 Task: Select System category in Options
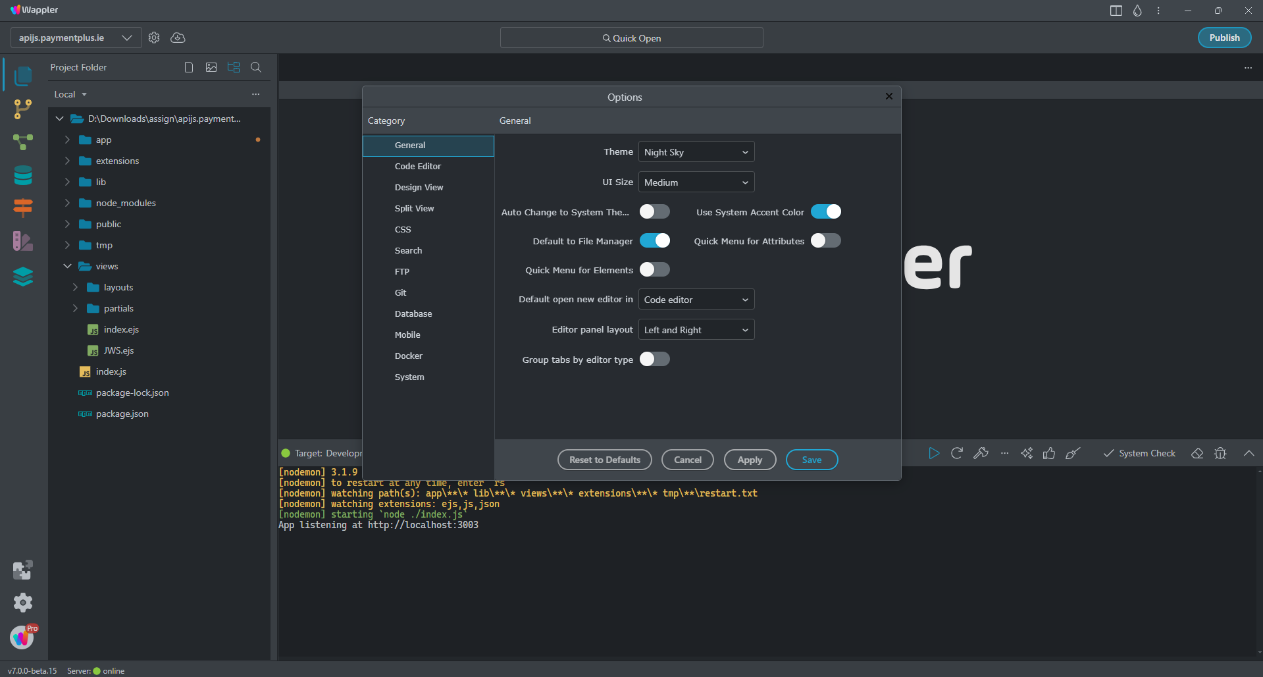pyautogui.click(x=428, y=377)
